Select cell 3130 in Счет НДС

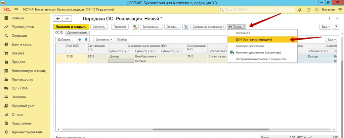[x=76, y=56]
